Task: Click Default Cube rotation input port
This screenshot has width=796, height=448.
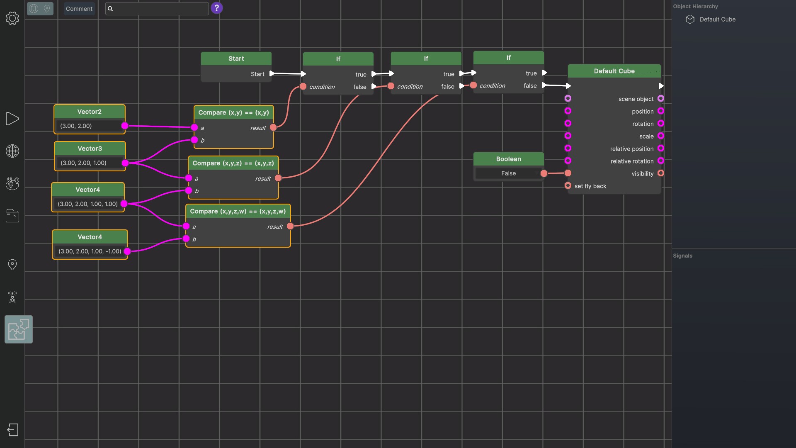Action: 568,123
